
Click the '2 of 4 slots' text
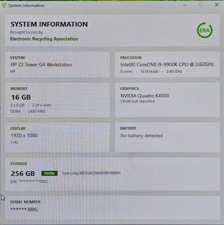click(42, 105)
